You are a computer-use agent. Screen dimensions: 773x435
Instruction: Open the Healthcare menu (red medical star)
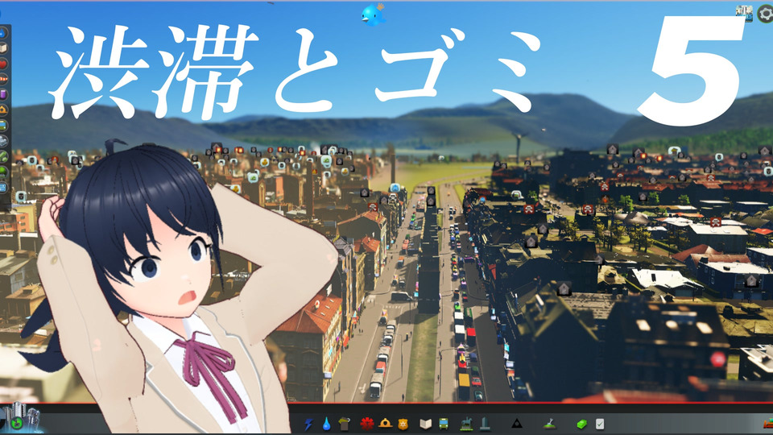tap(366, 424)
